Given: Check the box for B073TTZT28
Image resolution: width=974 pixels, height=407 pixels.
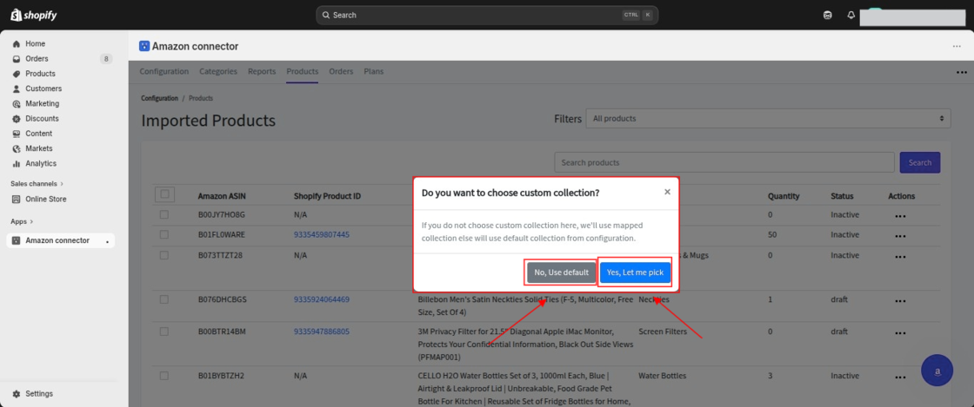Looking at the screenshot, I should click(x=164, y=254).
